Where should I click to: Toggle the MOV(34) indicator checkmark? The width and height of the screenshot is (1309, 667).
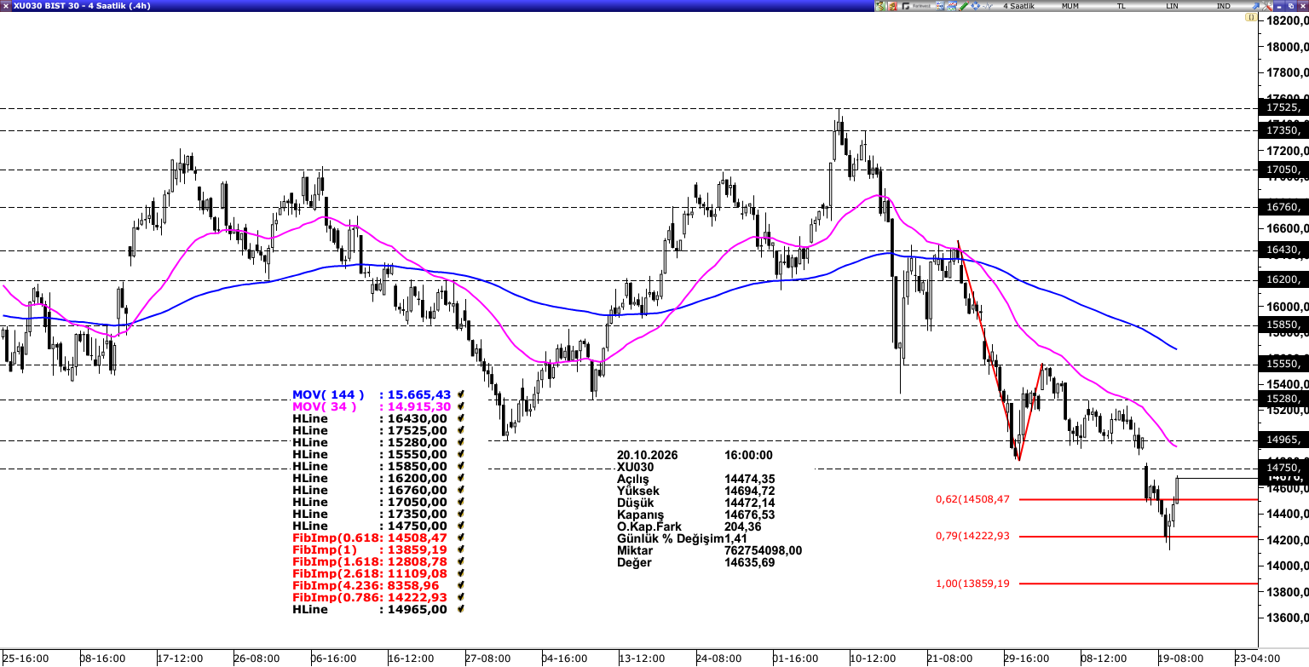(461, 407)
